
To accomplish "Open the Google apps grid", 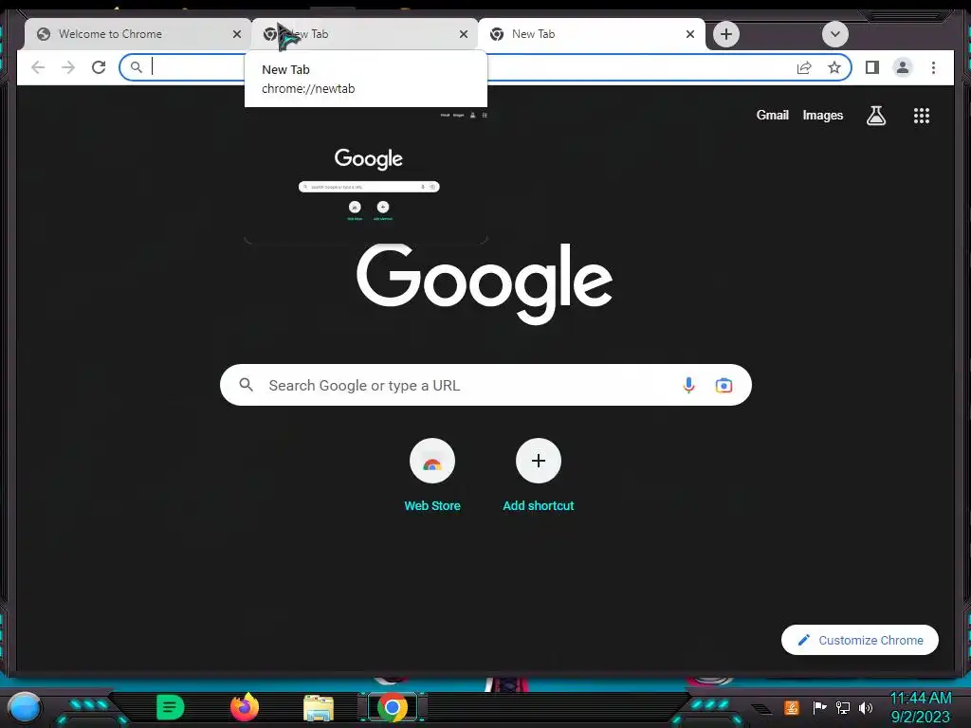I will click(x=922, y=115).
